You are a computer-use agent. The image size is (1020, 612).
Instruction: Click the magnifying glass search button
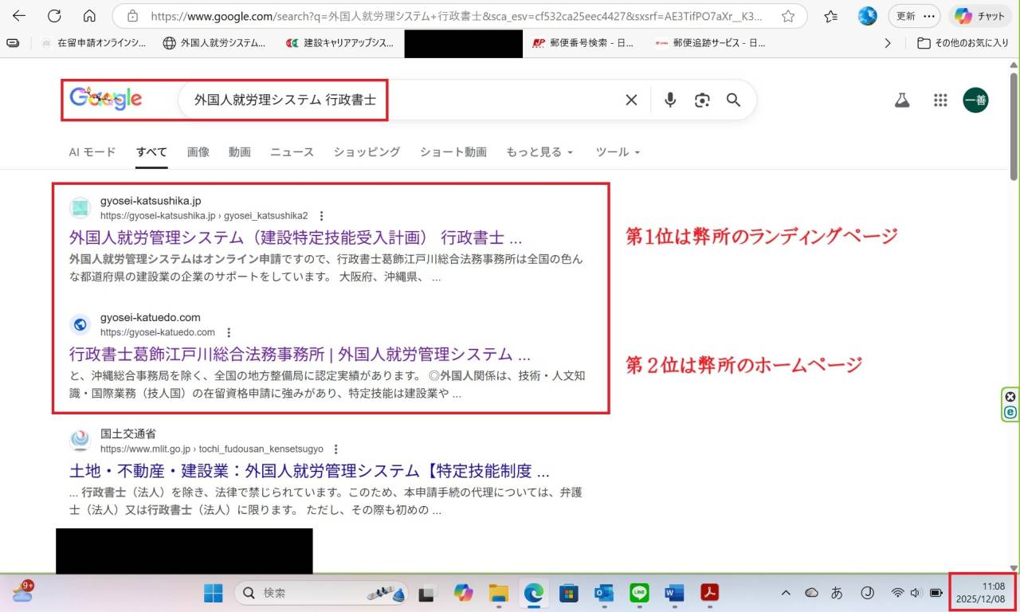733,100
